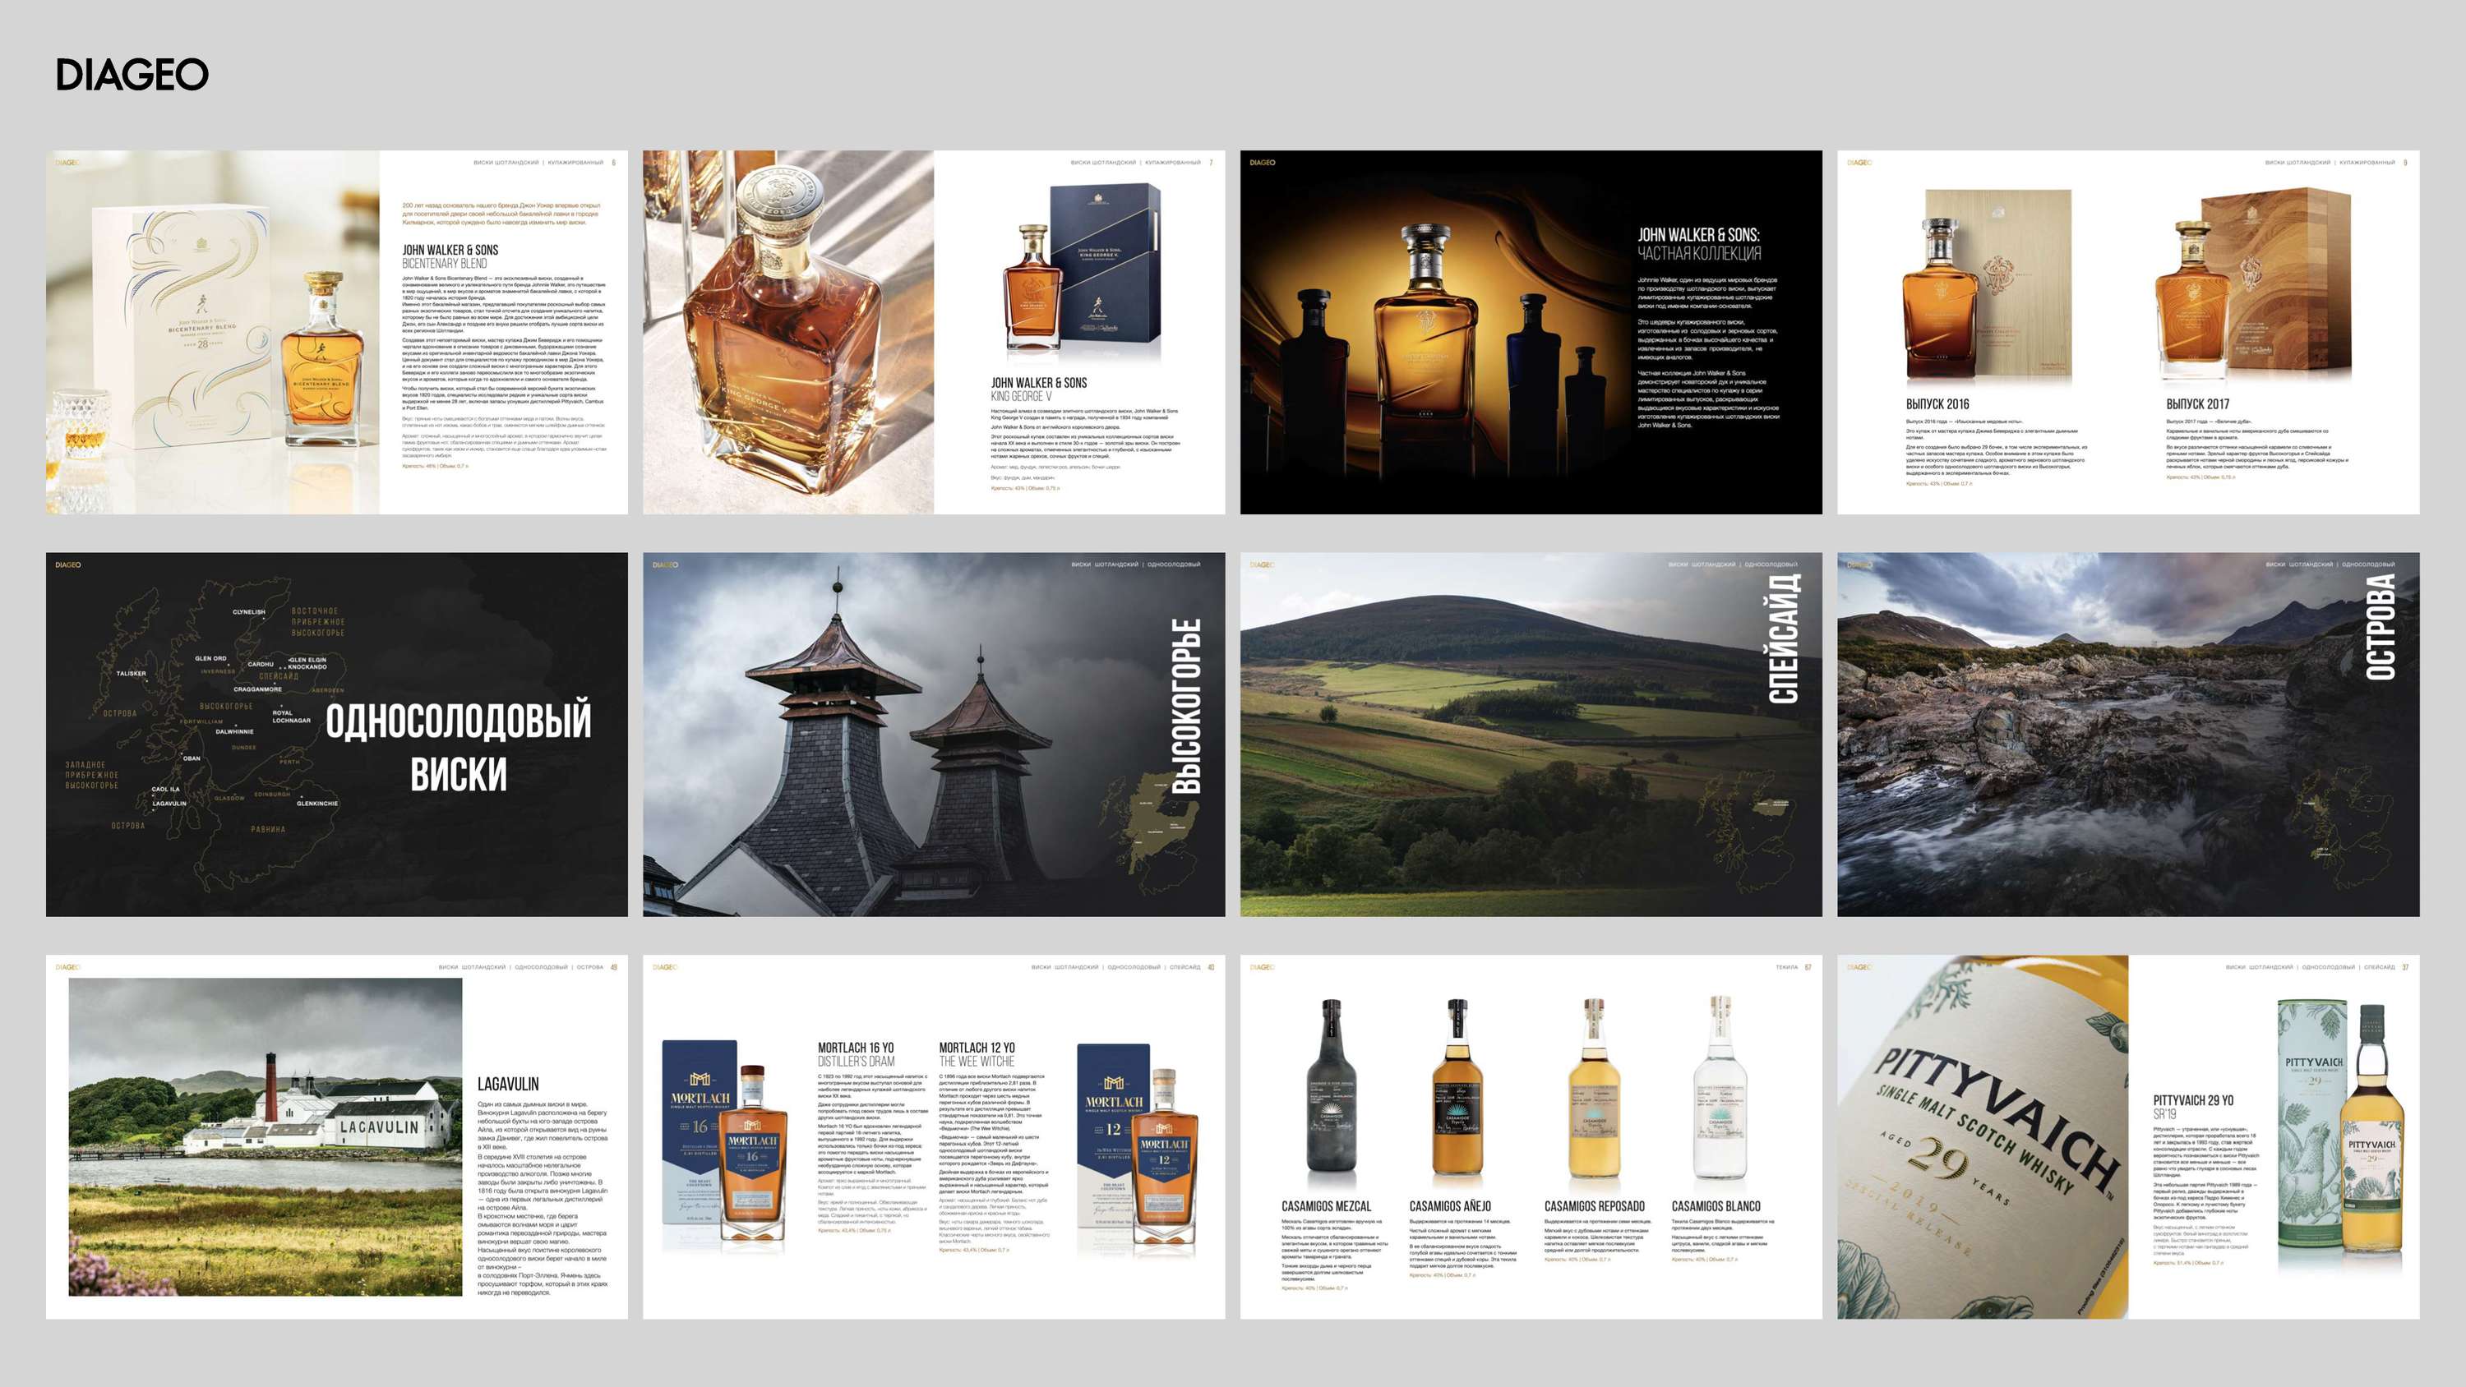
Task: Click the CRAGGANMORE label on the map
Action: [x=257, y=689]
